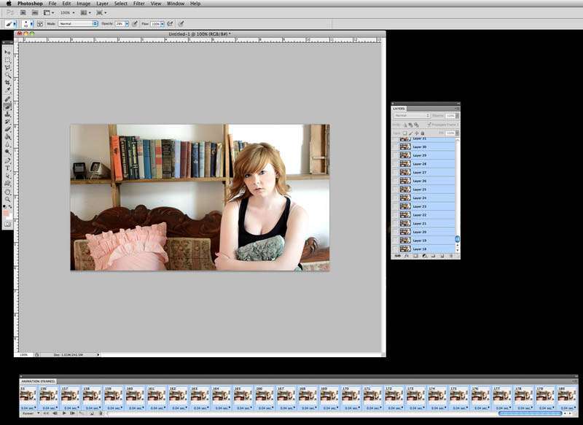Play the animation
The width and height of the screenshot is (583, 425).
[64, 413]
